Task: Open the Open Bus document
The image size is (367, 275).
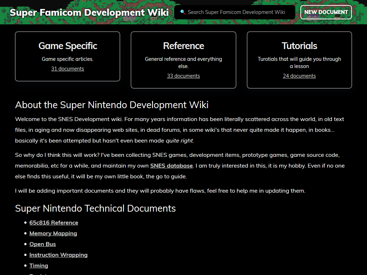Action: point(43,244)
